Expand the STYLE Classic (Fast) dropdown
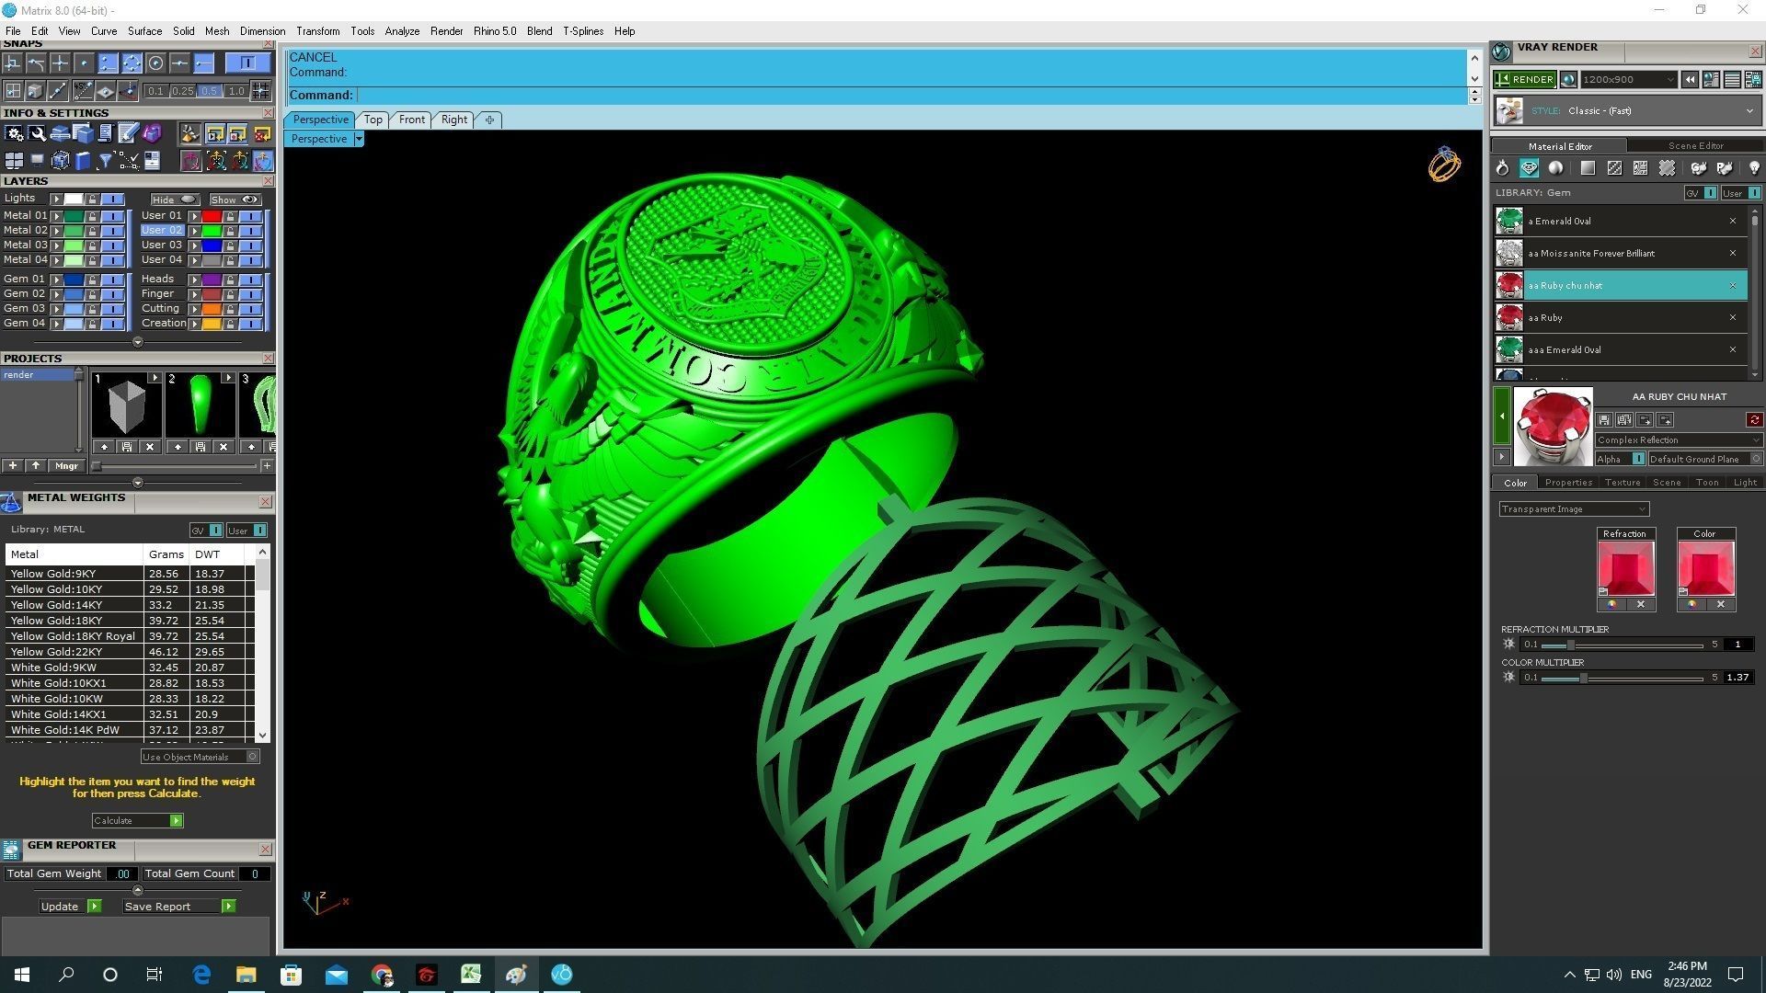Screen dimensions: 1766x993 coord(1749,111)
